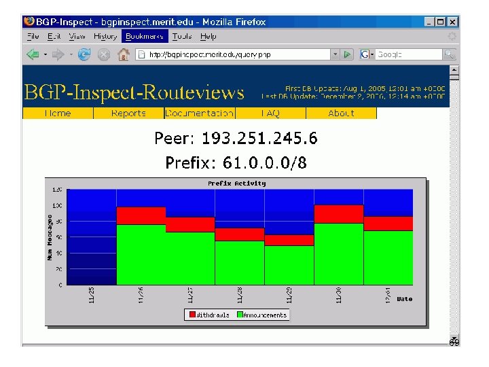Viewport: 489px width, 367px height.
Task: Open the Documentation nav link
Action: point(200,113)
